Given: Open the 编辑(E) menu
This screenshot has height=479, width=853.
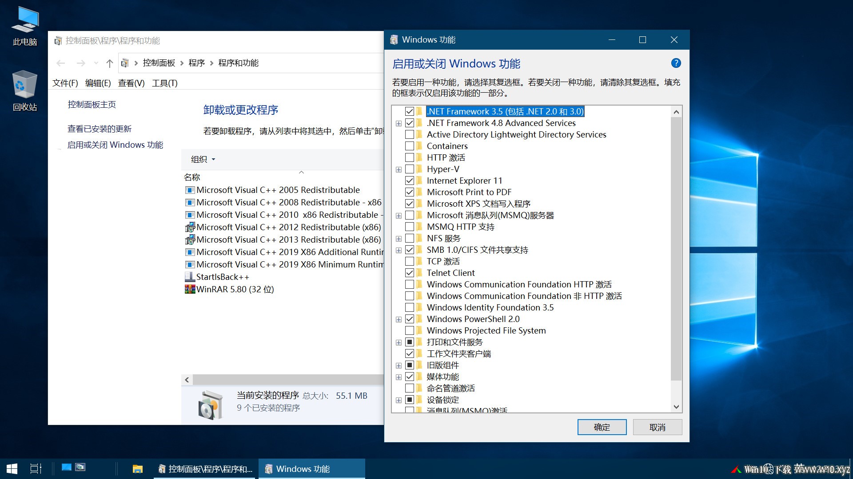Looking at the screenshot, I should pyautogui.click(x=98, y=83).
